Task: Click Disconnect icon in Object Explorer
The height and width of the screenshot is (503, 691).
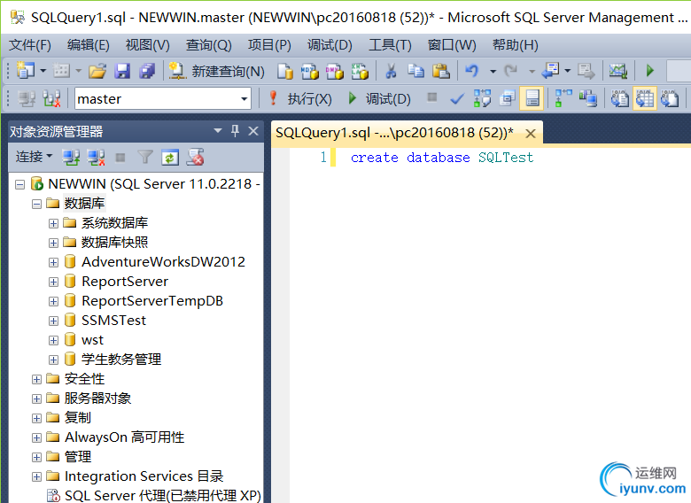Action: click(x=96, y=158)
